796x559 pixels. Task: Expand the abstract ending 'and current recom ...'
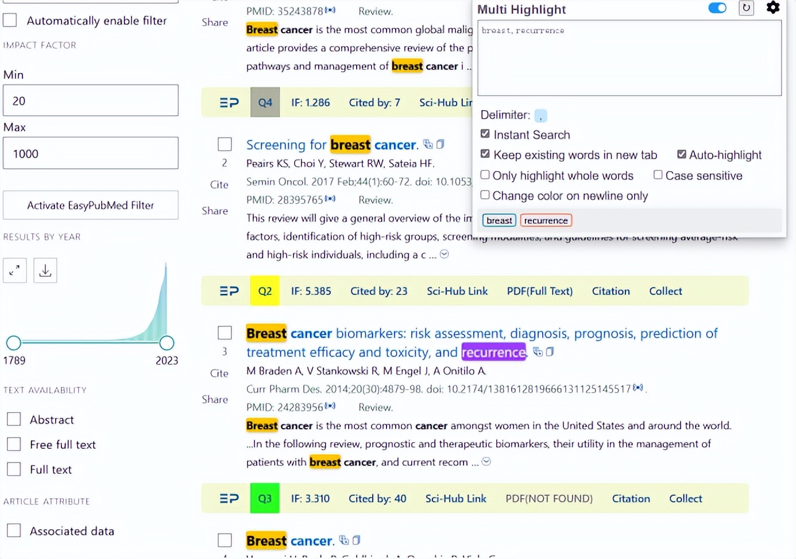coord(486,461)
